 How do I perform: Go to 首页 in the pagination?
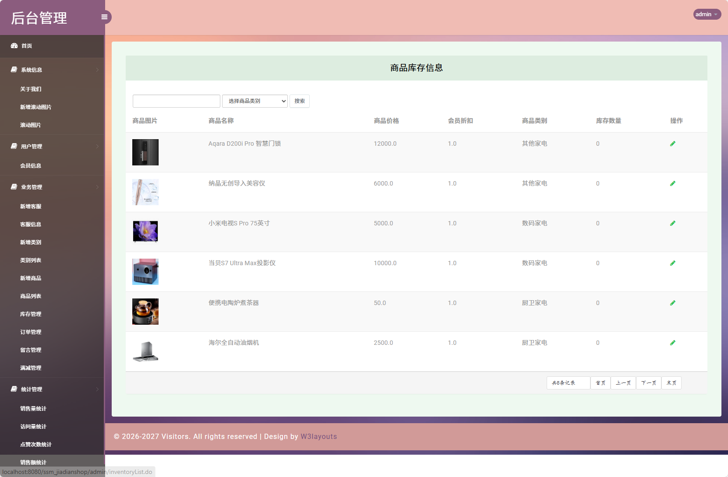[x=601, y=383]
